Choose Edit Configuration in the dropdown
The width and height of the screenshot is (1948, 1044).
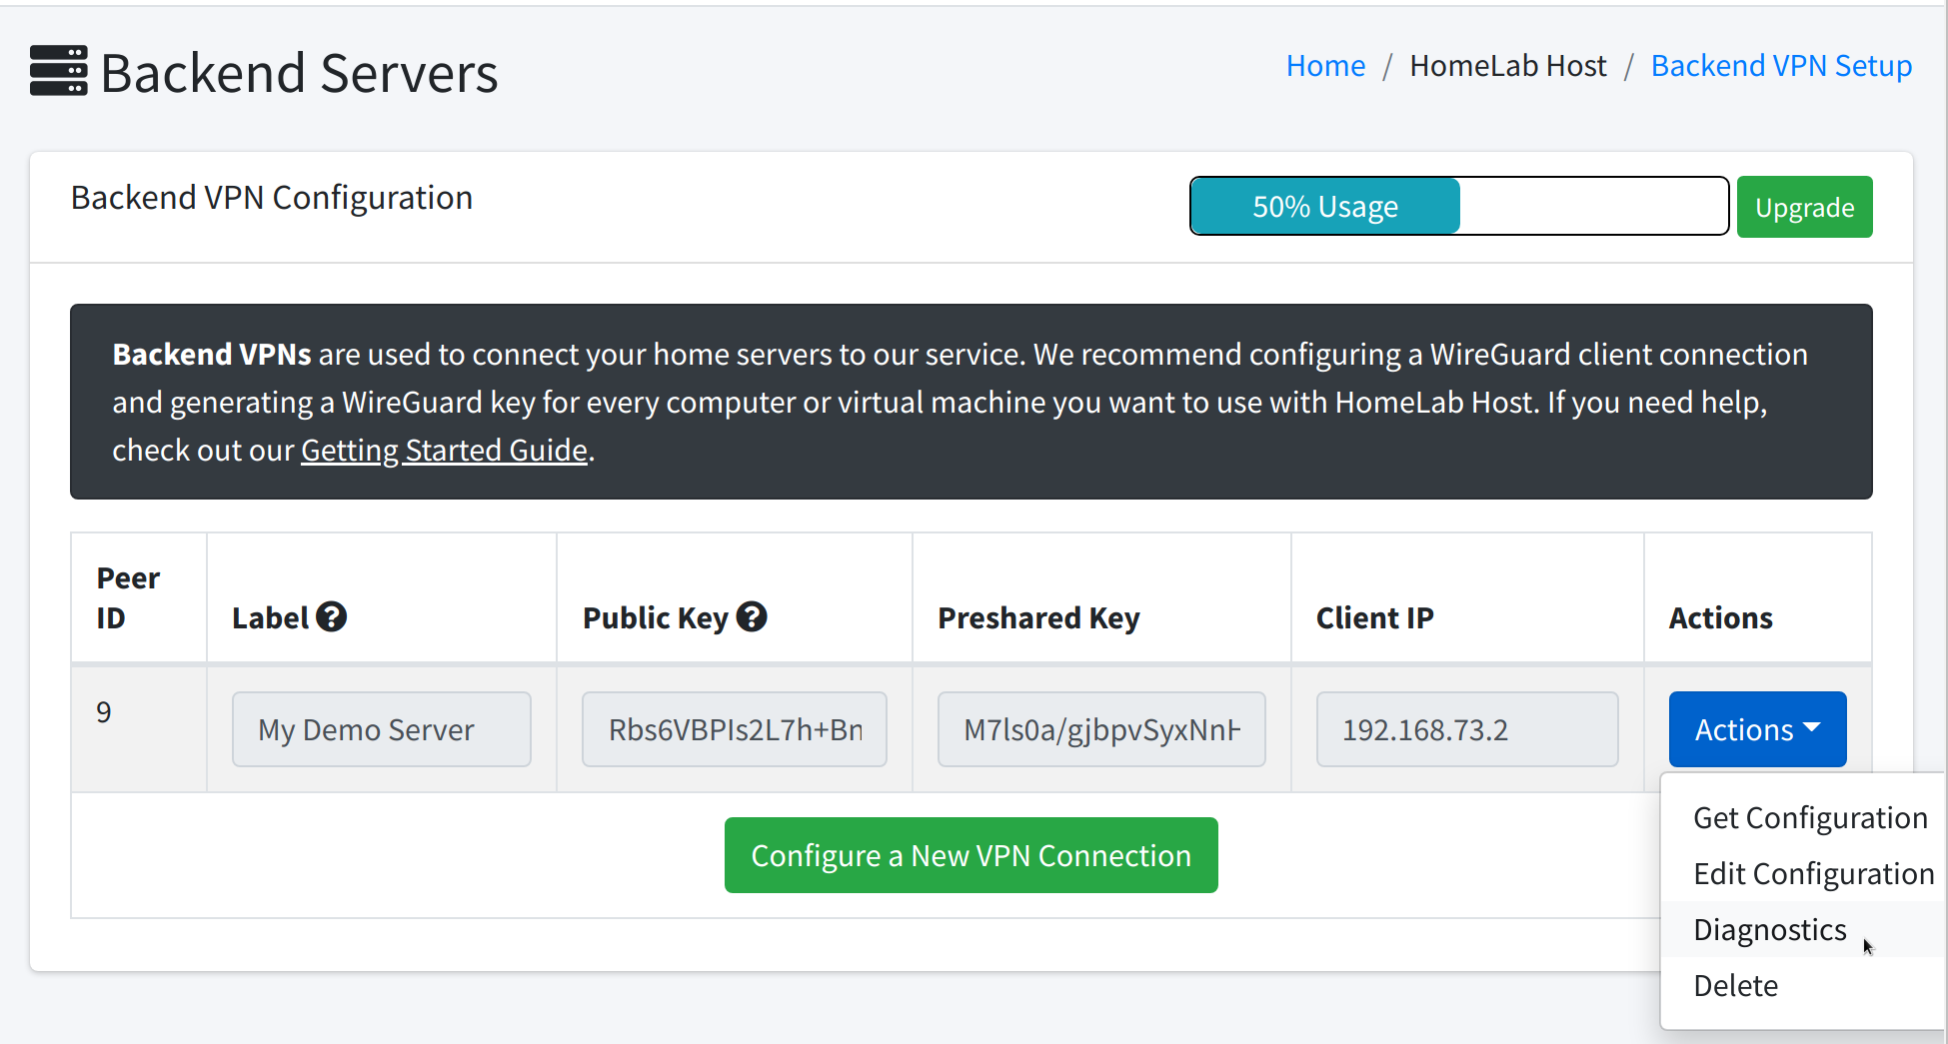1812,874
